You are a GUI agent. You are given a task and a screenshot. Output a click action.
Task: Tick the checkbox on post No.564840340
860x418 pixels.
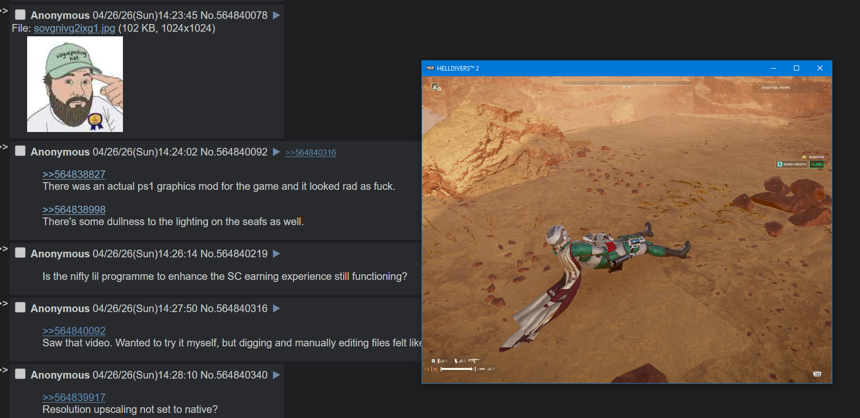point(20,374)
